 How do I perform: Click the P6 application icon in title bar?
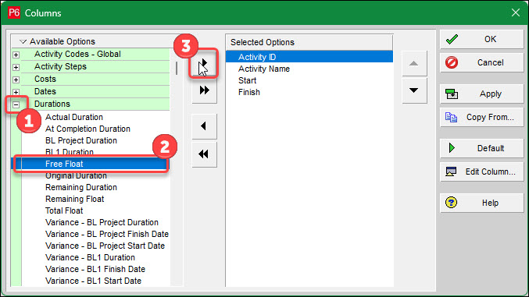tap(14, 12)
